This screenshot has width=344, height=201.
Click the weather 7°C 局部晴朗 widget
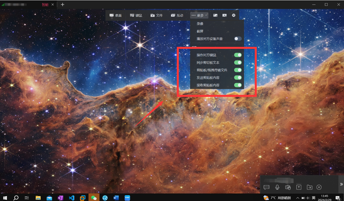click(x=277, y=198)
